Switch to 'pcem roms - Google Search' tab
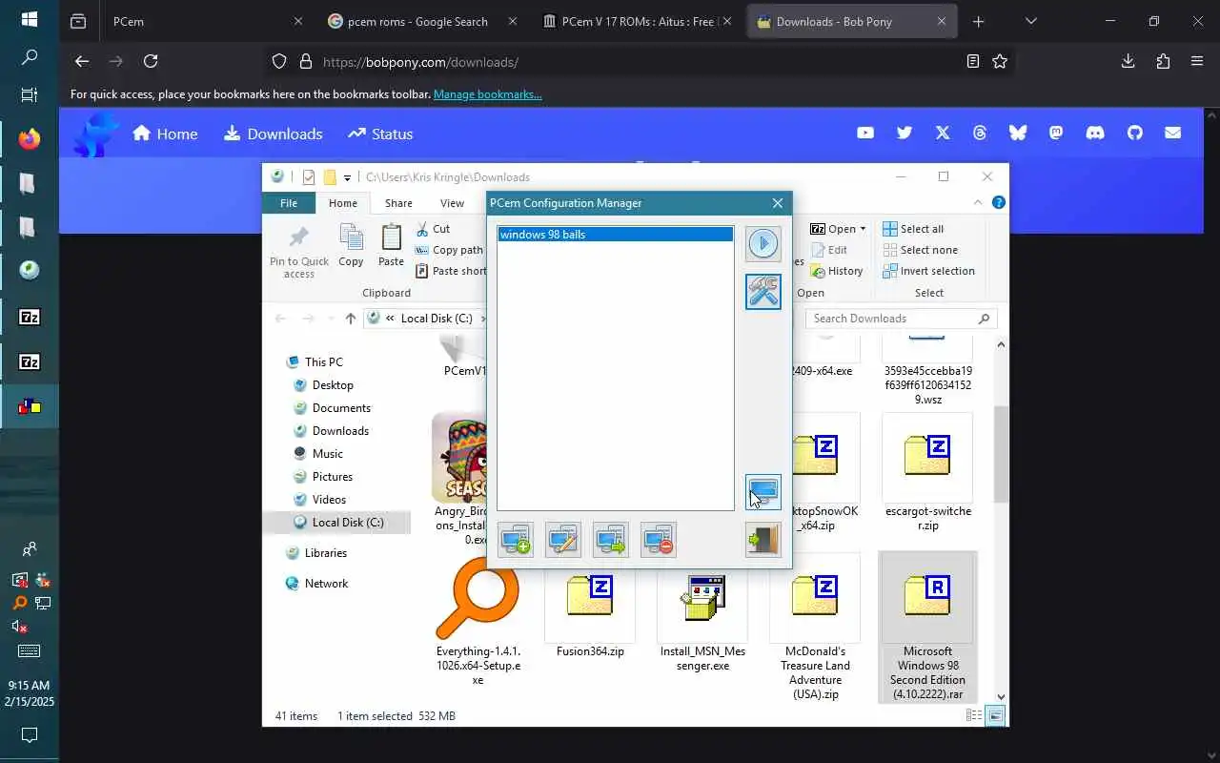This screenshot has width=1220, height=763. pyautogui.click(x=422, y=21)
